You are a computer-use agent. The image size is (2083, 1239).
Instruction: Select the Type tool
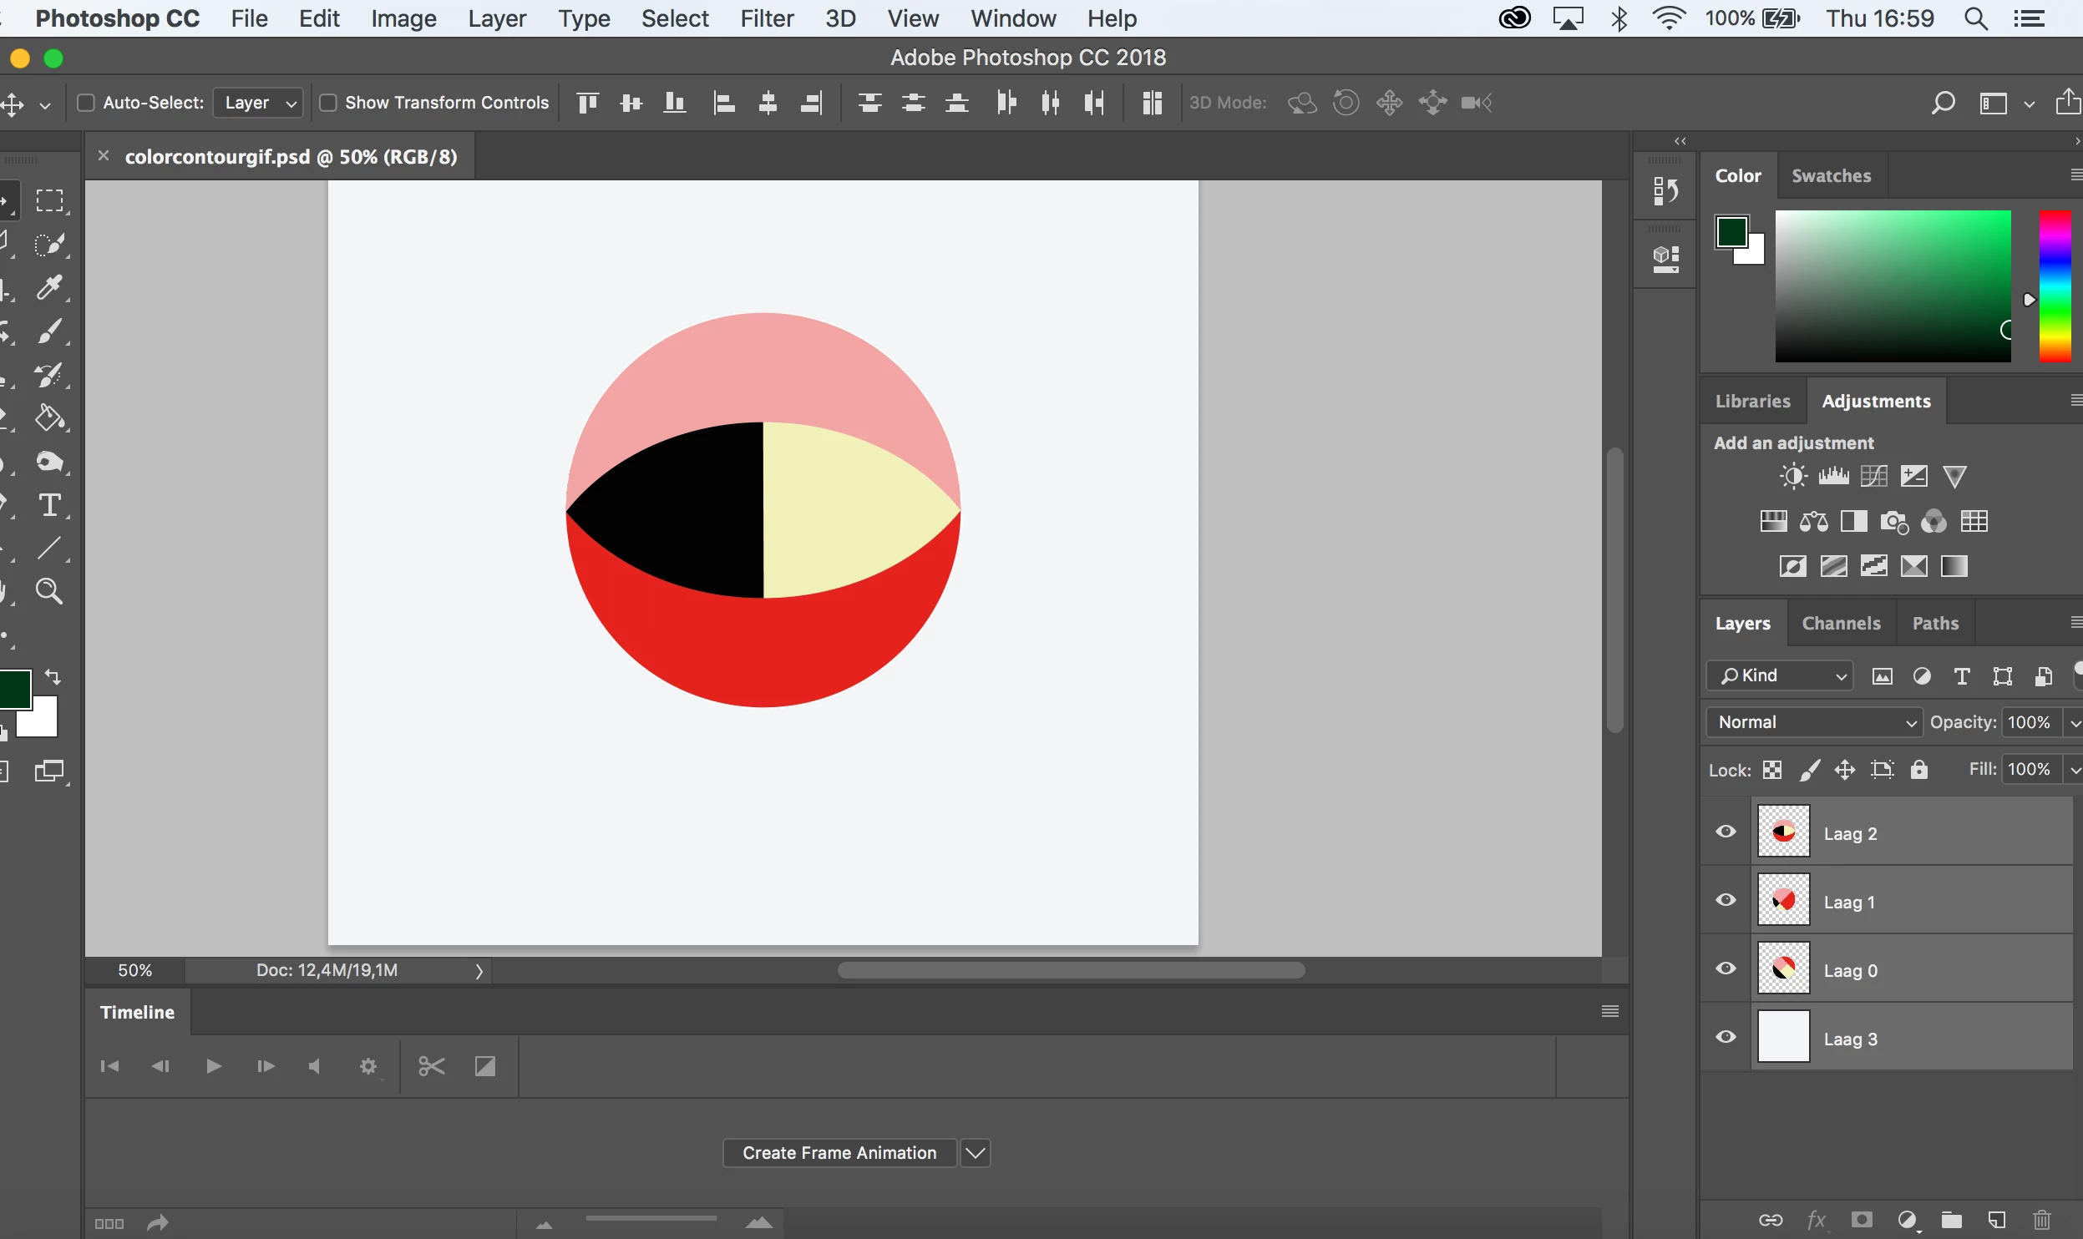click(49, 505)
